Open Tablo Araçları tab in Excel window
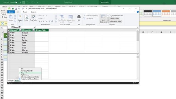Screen dimensions: 176x99 pos(105,2)
